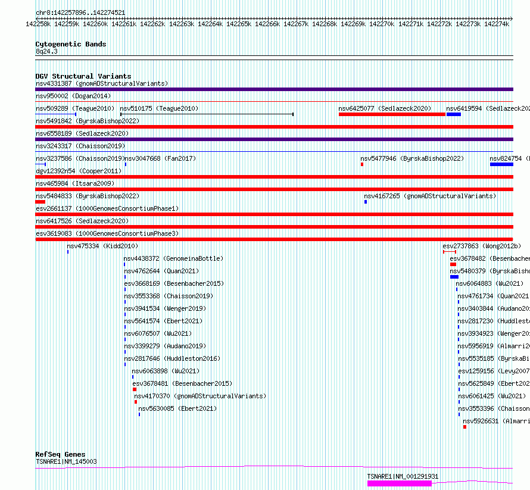The image size is (530, 490).
Task: Select the blue bar under nsv6419594
Action: point(454,114)
